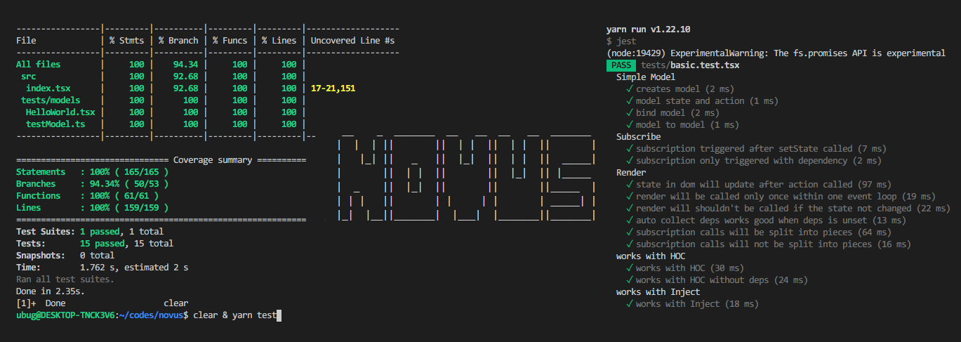Click 'Test Suites: 1 passed, 1 total' line
Image resolution: width=961 pixels, height=342 pixels.
click(90, 232)
